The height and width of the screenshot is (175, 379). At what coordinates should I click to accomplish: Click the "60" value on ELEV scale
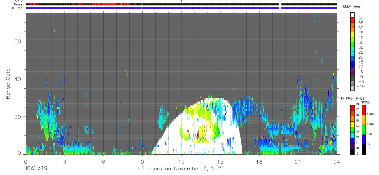pyautogui.click(x=360, y=18)
